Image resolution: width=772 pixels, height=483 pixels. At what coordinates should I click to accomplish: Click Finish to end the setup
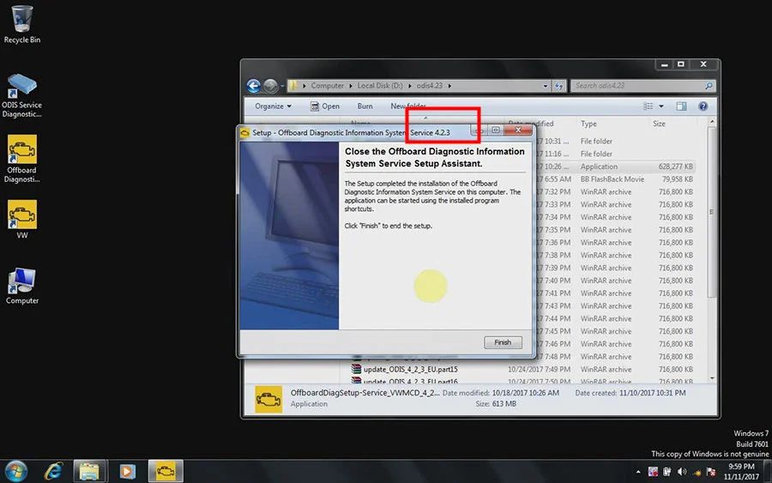pos(503,342)
